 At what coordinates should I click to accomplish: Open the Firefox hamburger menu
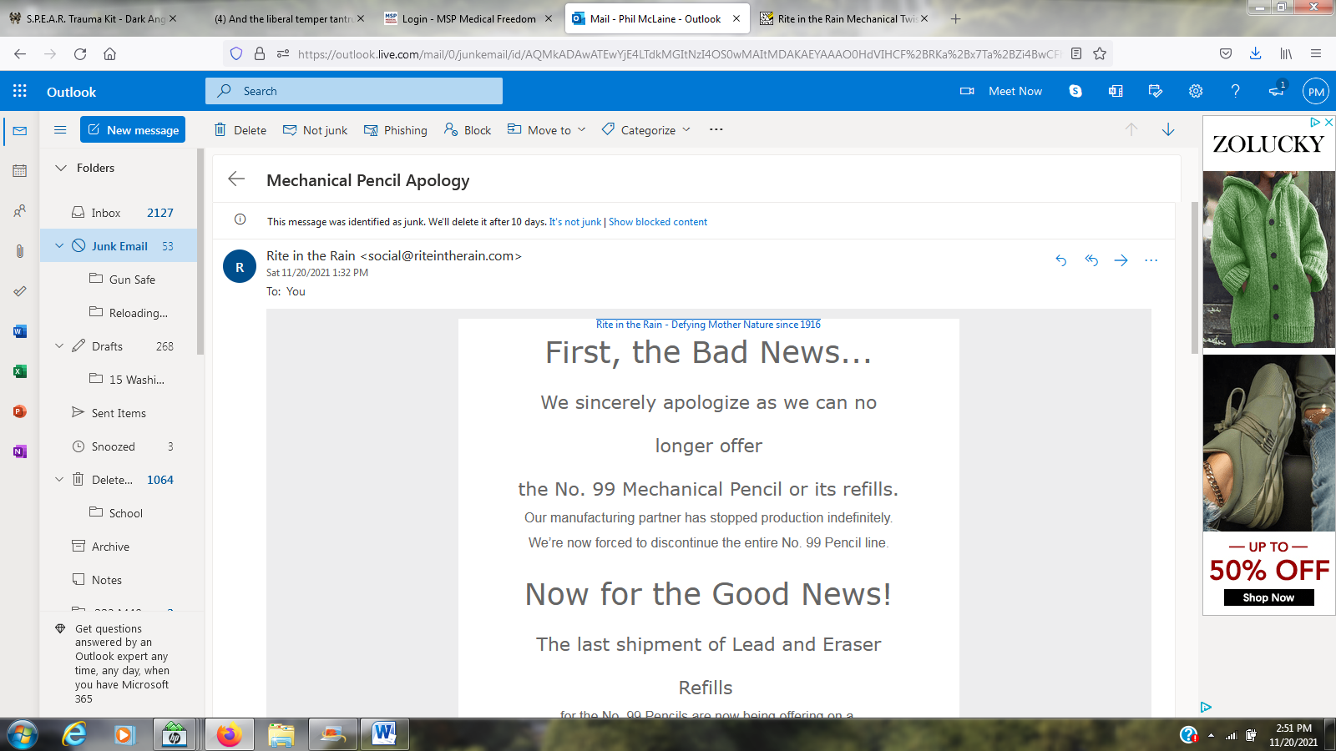point(1316,53)
